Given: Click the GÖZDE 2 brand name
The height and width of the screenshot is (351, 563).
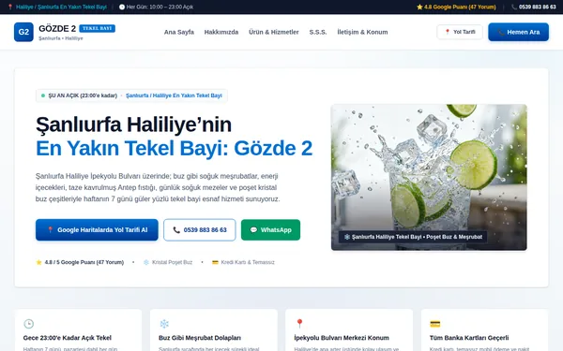Looking at the screenshot, I should [x=57, y=28].
